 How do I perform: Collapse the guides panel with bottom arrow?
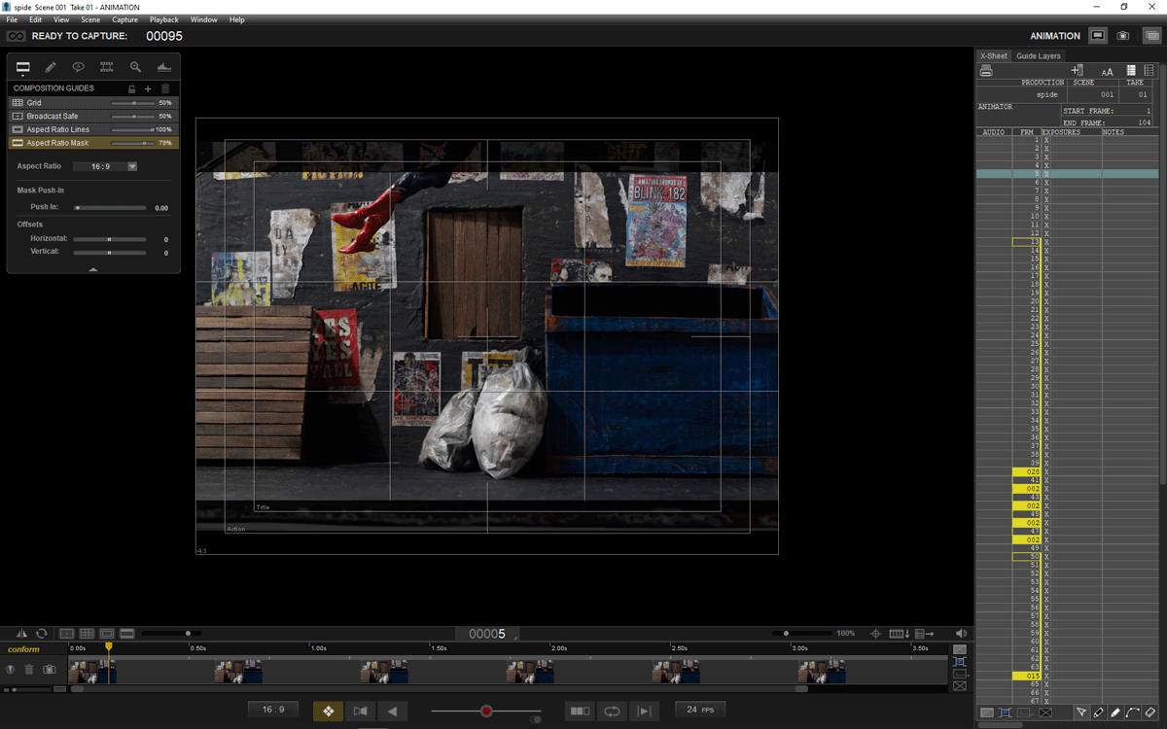(92, 269)
